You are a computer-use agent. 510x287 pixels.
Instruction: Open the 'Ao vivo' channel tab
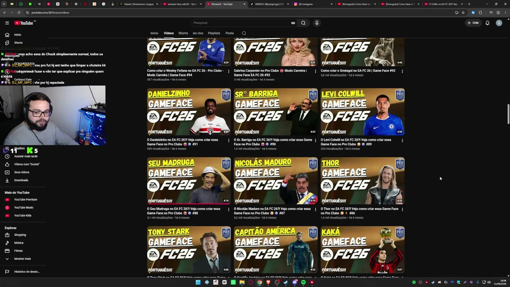point(198,33)
